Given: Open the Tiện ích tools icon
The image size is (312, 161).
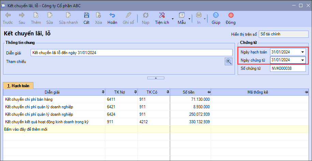Looking at the screenshot, I should (162, 15).
